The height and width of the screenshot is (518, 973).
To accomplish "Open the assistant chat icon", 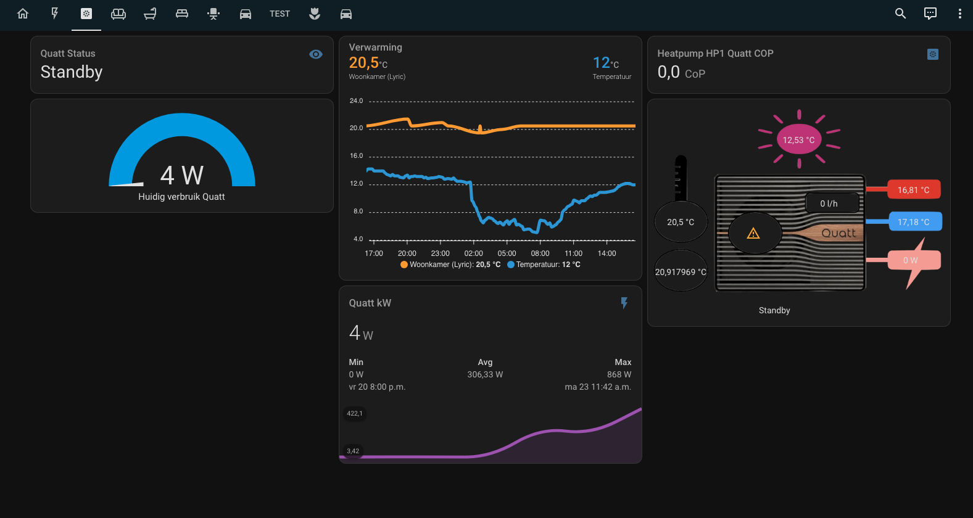I will point(930,14).
